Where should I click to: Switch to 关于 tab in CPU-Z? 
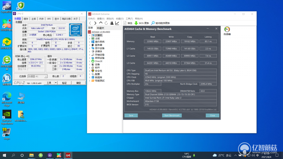[x=76, y=19]
